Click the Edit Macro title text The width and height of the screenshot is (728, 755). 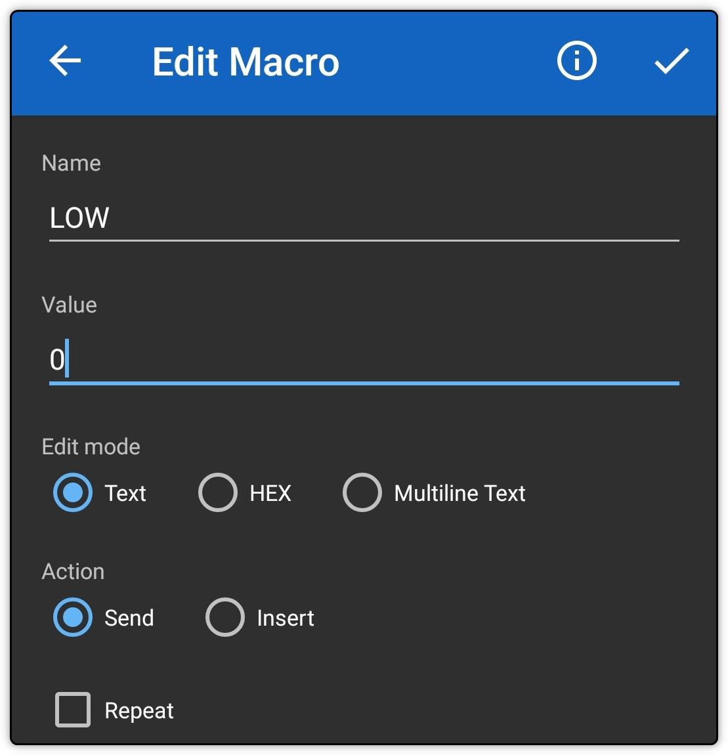click(246, 62)
